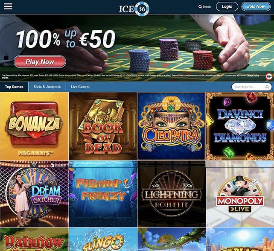Click the magnifier icon beside Search in header

[x=200, y=7]
